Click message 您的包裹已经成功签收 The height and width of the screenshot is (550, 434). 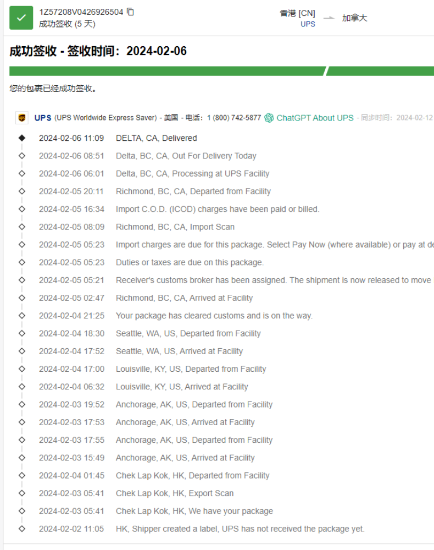point(53,89)
